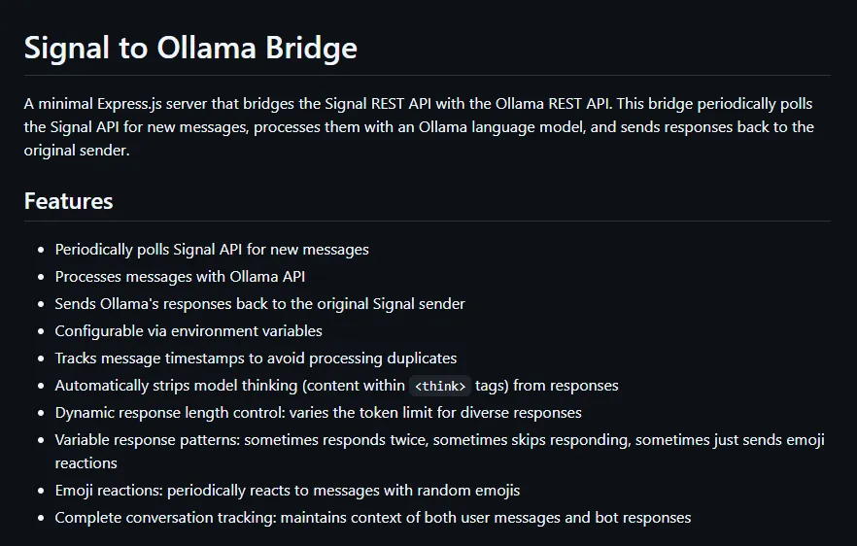This screenshot has height=546, width=857.
Task: Click the "Signal to Ollama Bridge" title heading
Action: point(190,48)
